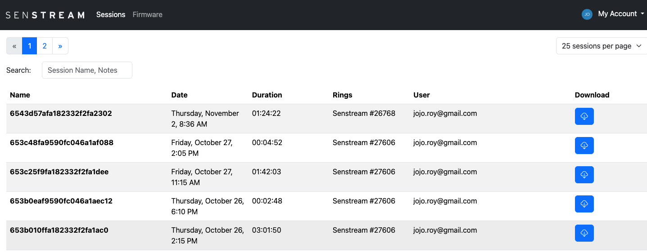The height and width of the screenshot is (252, 647).
Task: Go to page 2 of sessions
Action: [45, 46]
